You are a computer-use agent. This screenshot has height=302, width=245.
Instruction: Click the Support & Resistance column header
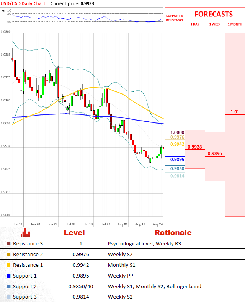point(175,18)
